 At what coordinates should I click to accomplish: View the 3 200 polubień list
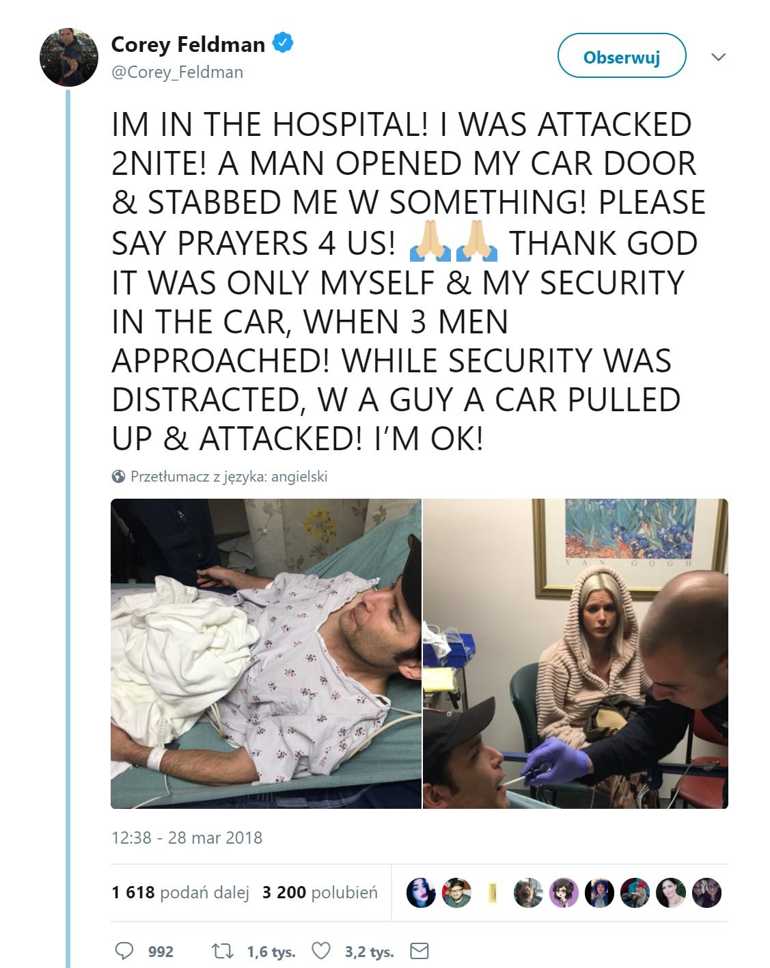click(x=320, y=892)
